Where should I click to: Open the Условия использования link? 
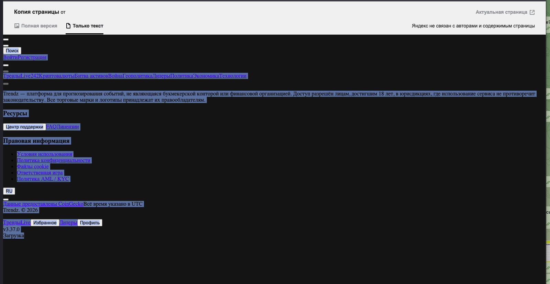tap(45, 154)
